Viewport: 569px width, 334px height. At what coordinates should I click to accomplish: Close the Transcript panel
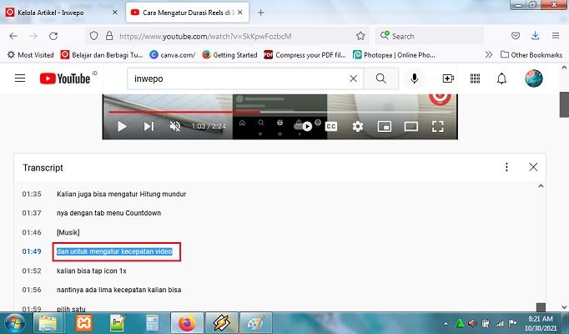pyautogui.click(x=533, y=167)
